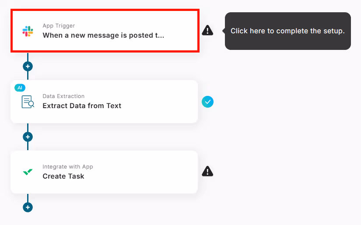Select the 'Extract Data from Text' title

pyautogui.click(x=82, y=105)
